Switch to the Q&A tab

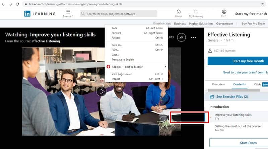click(x=257, y=84)
